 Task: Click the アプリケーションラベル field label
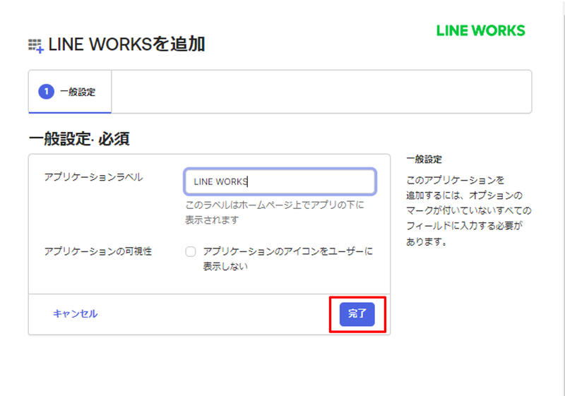pos(93,177)
